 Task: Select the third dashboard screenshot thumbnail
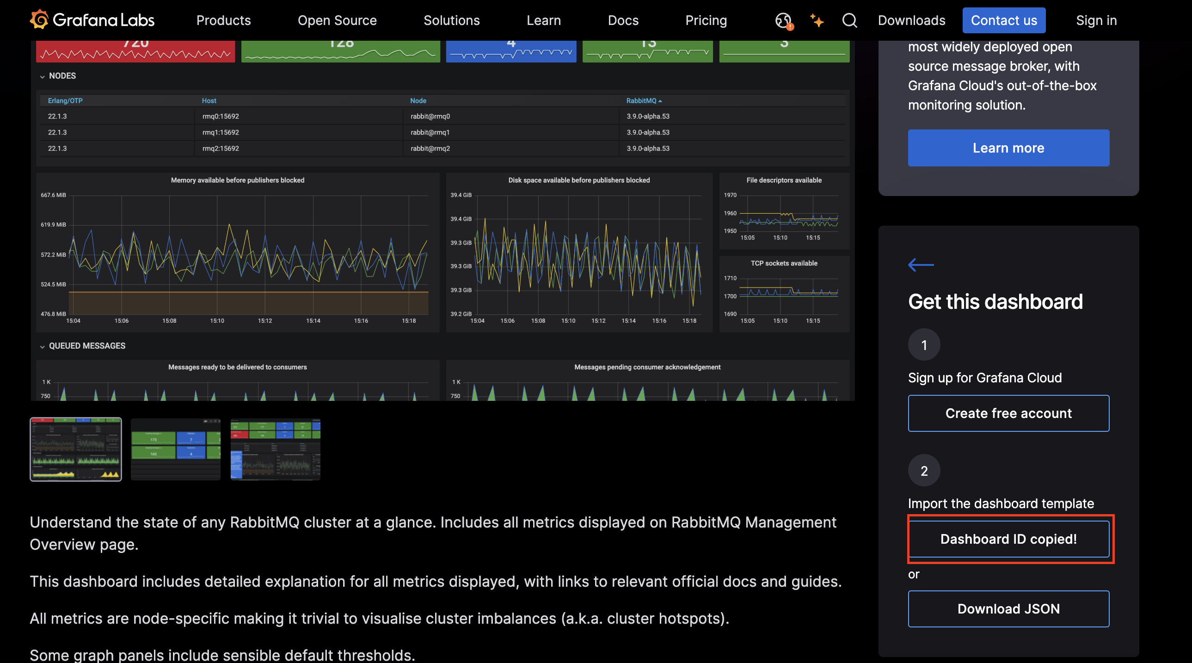[275, 449]
